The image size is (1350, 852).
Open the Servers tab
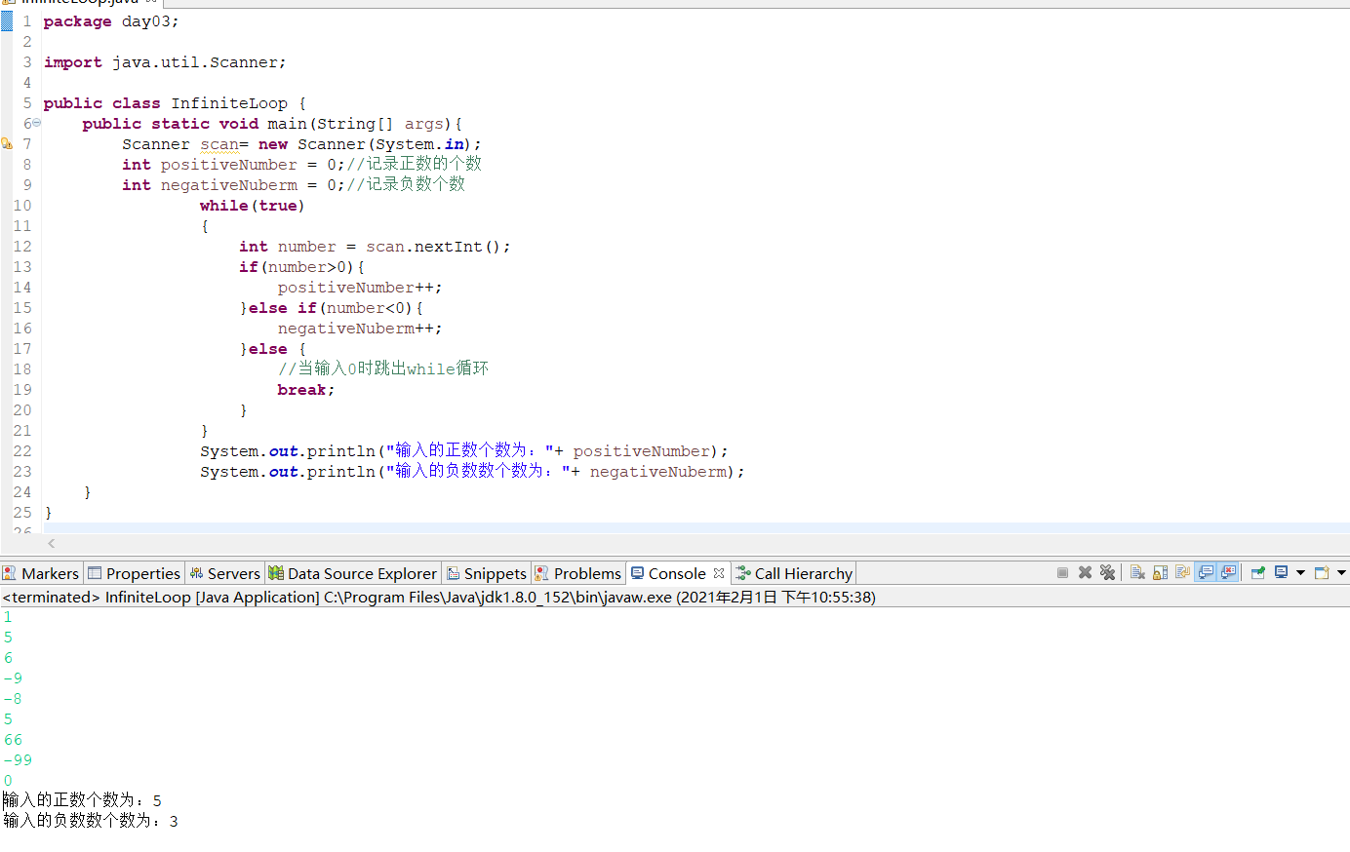point(225,573)
